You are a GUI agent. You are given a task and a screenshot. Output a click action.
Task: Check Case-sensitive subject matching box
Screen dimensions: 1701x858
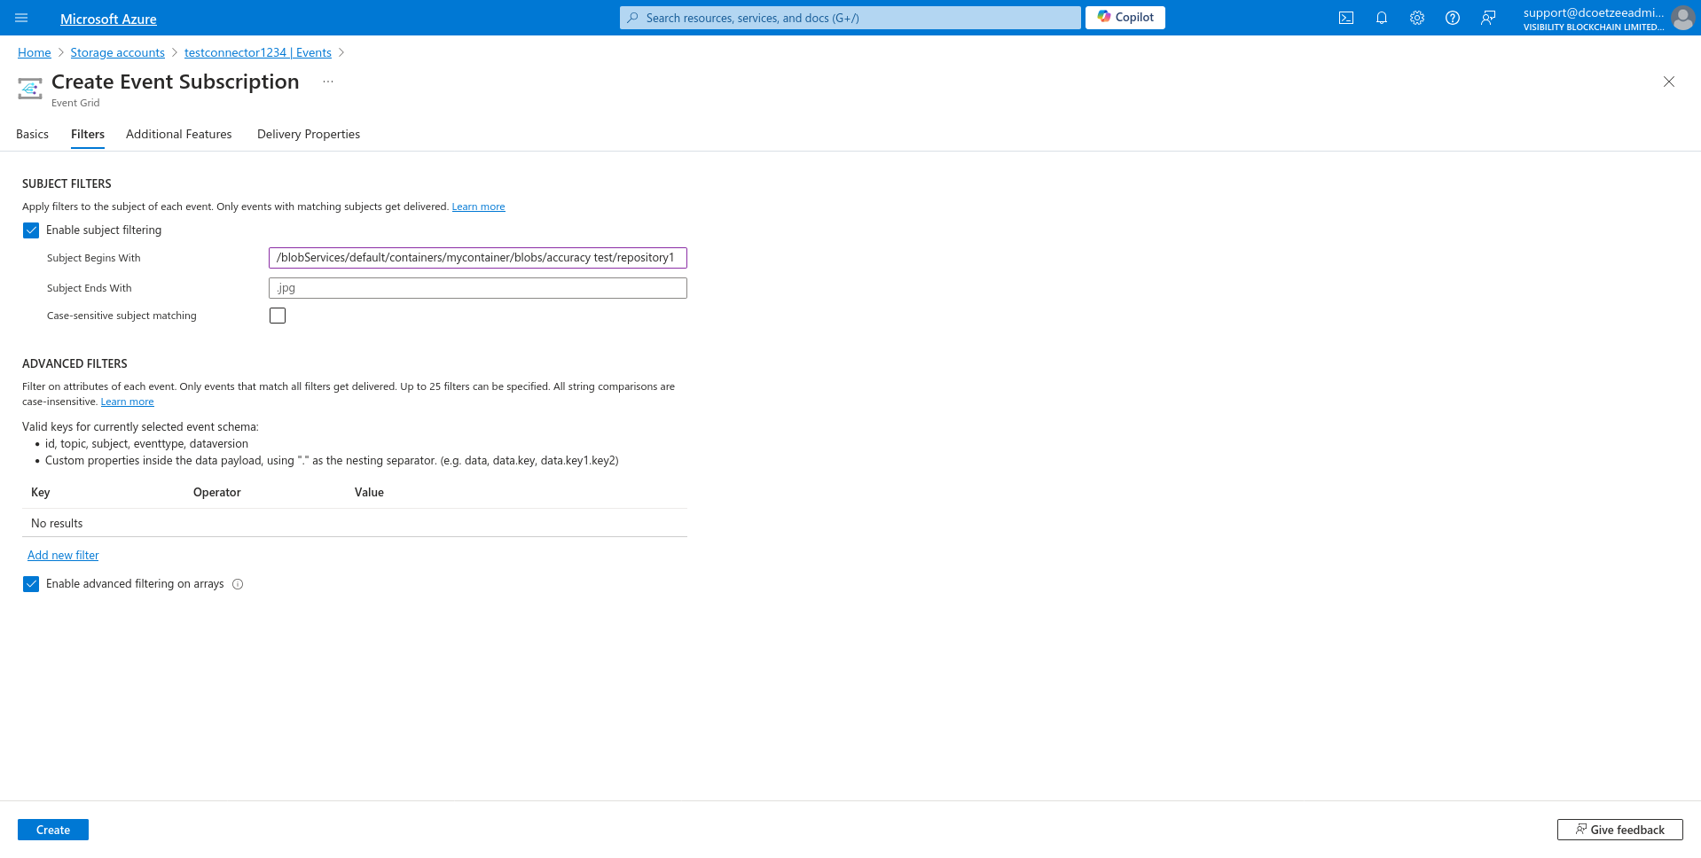click(278, 316)
